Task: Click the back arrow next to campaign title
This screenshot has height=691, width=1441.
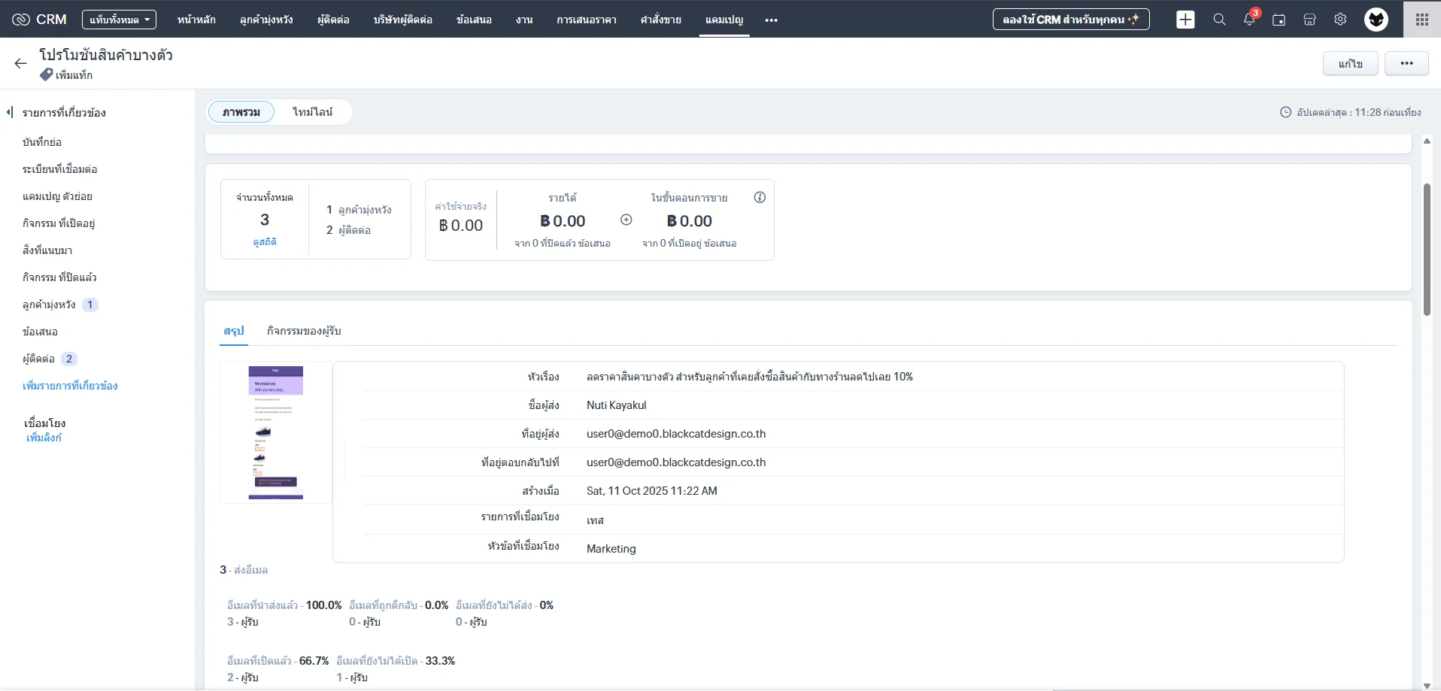Action: pyautogui.click(x=20, y=63)
